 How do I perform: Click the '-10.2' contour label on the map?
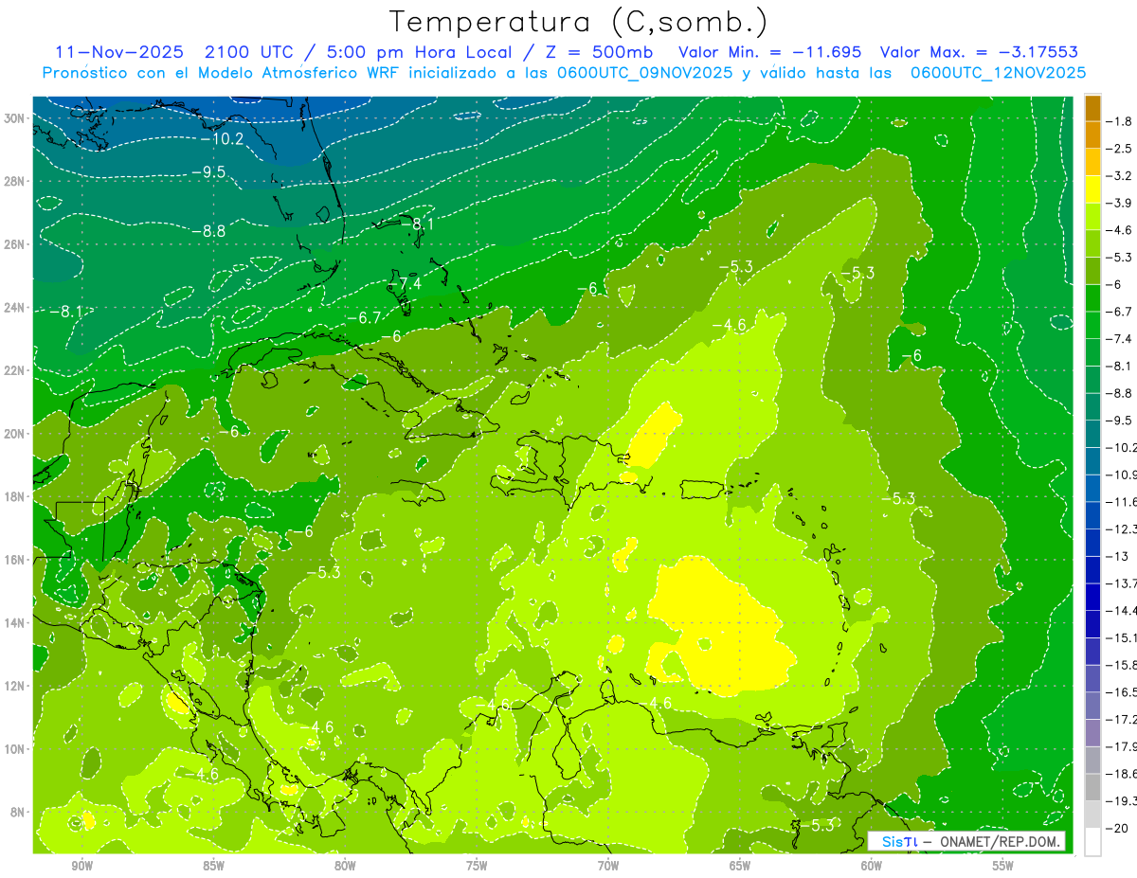223,138
